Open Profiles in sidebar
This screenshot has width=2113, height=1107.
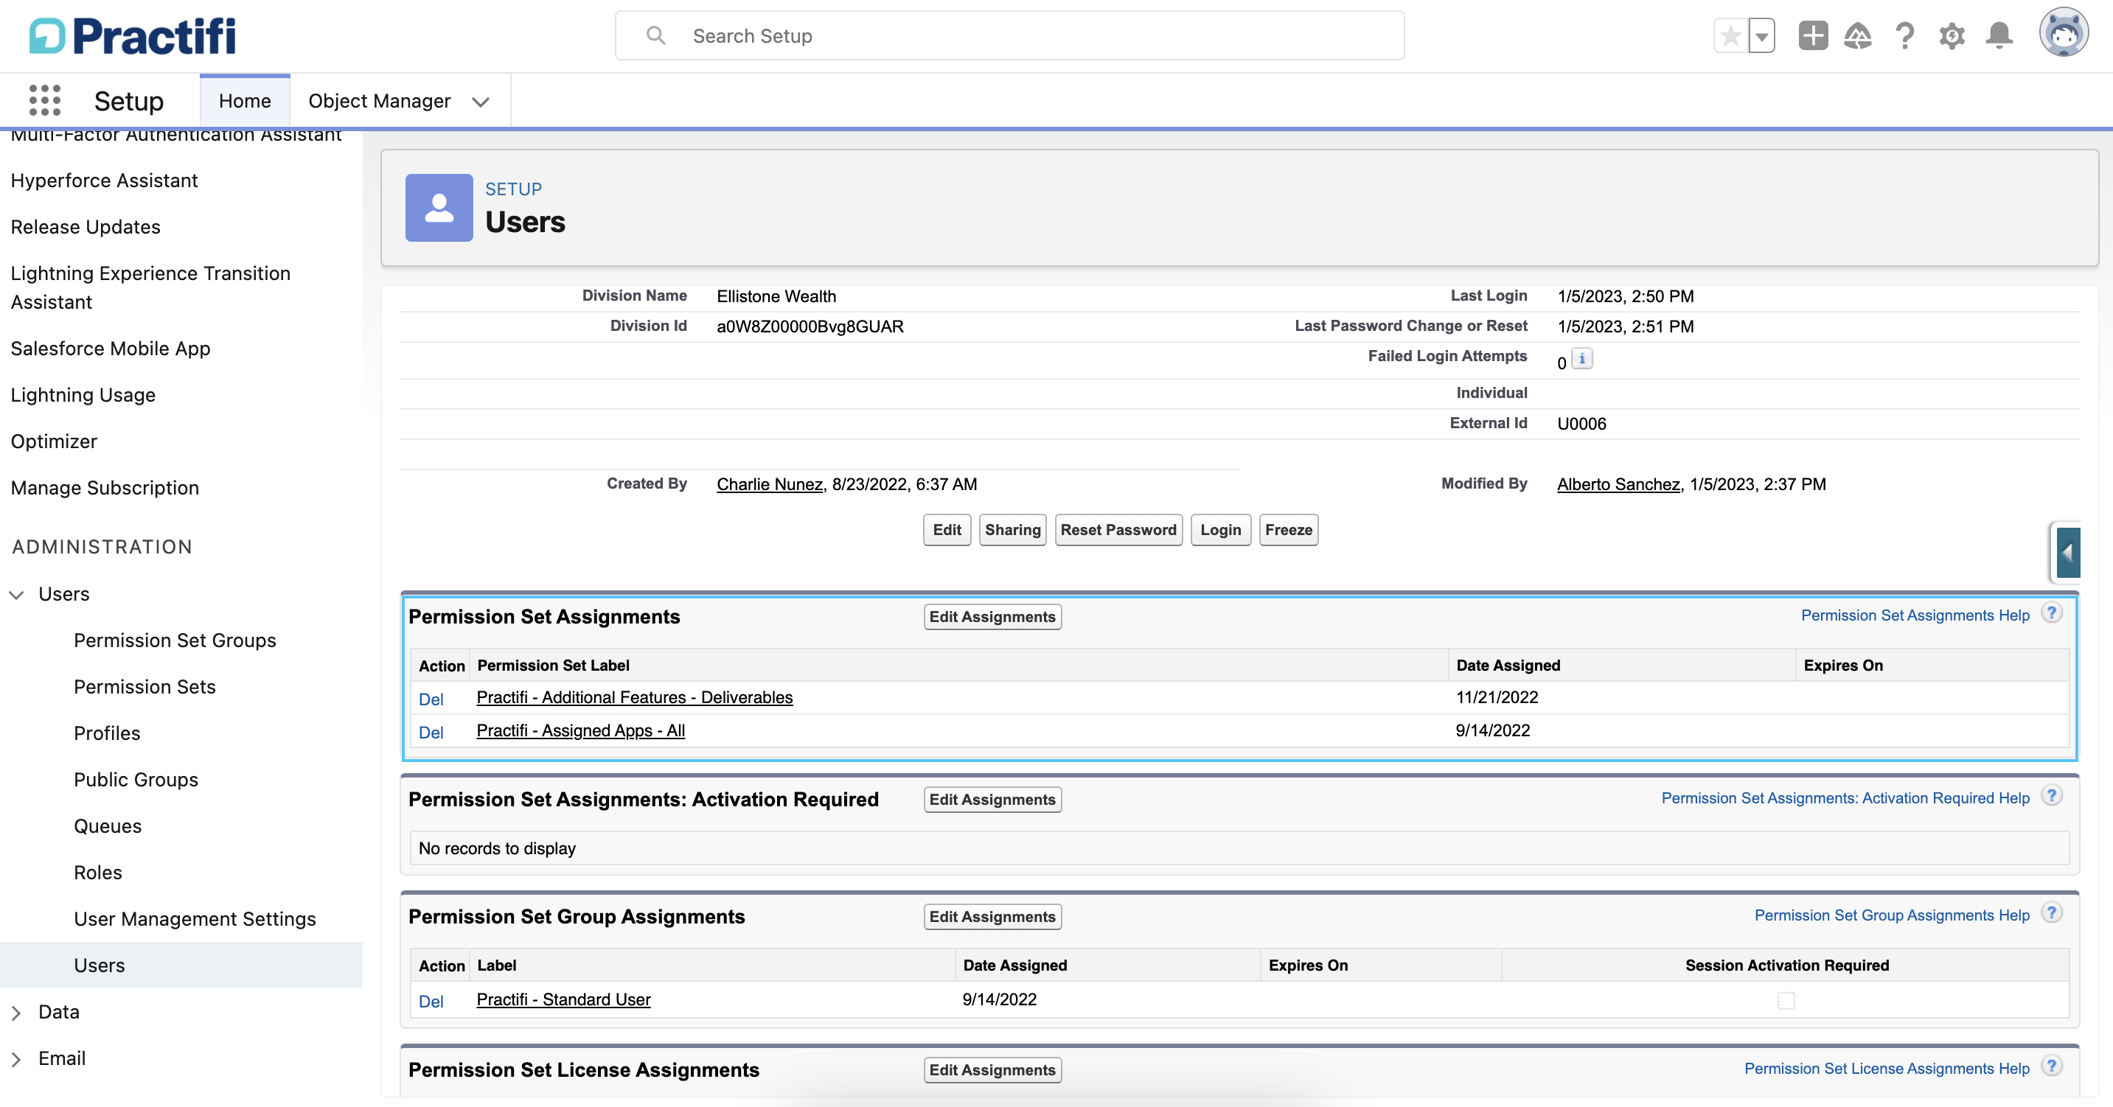coord(107,733)
